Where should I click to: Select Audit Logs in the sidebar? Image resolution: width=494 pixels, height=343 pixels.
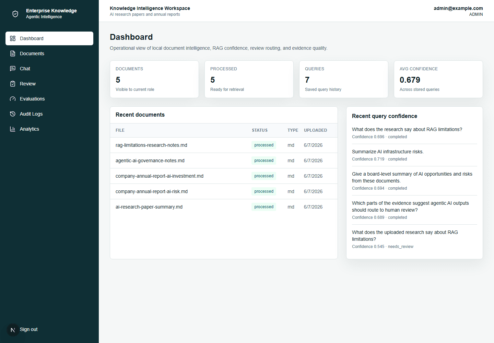tap(49, 114)
